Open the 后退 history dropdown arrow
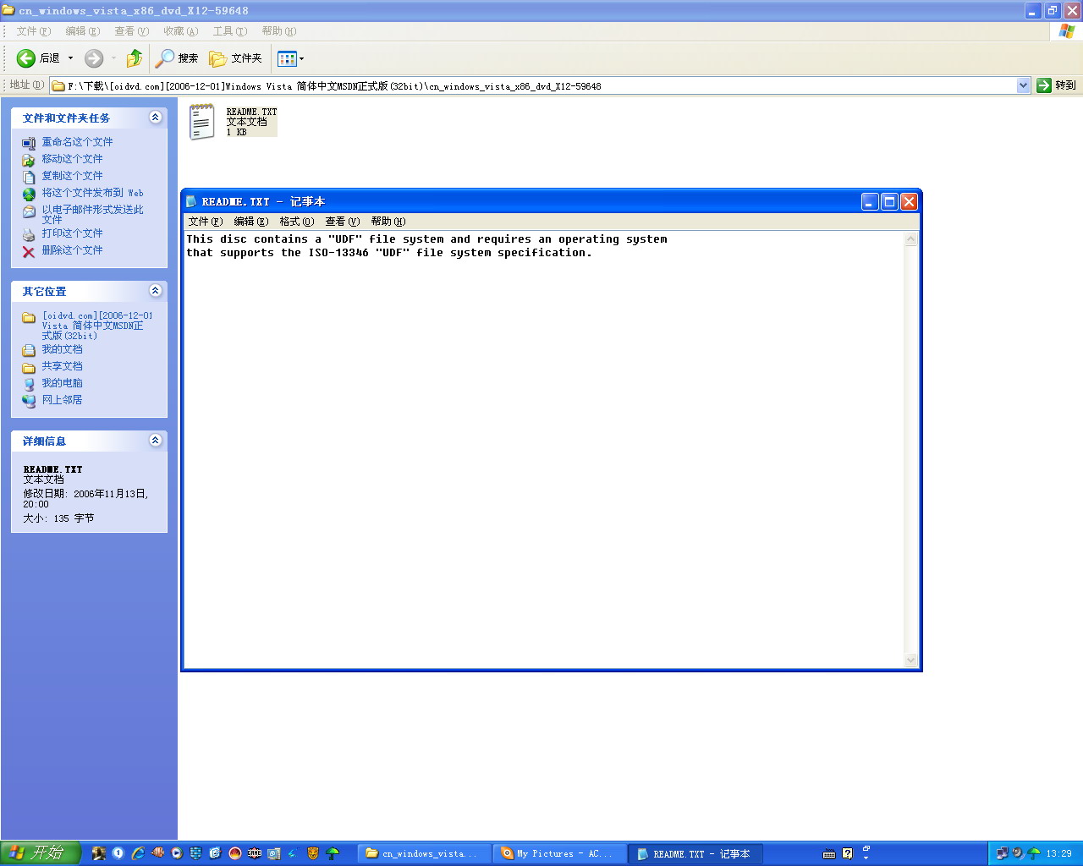Image resolution: width=1083 pixels, height=866 pixels. click(70, 58)
